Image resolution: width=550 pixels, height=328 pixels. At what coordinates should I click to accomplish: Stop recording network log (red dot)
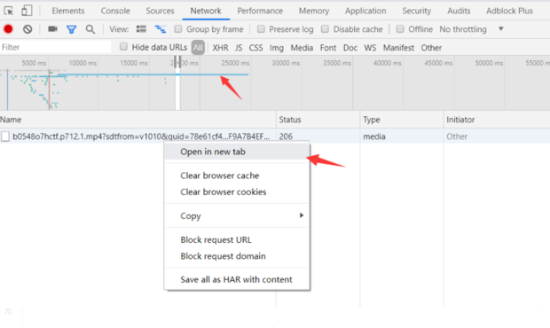[x=8, y=29]
